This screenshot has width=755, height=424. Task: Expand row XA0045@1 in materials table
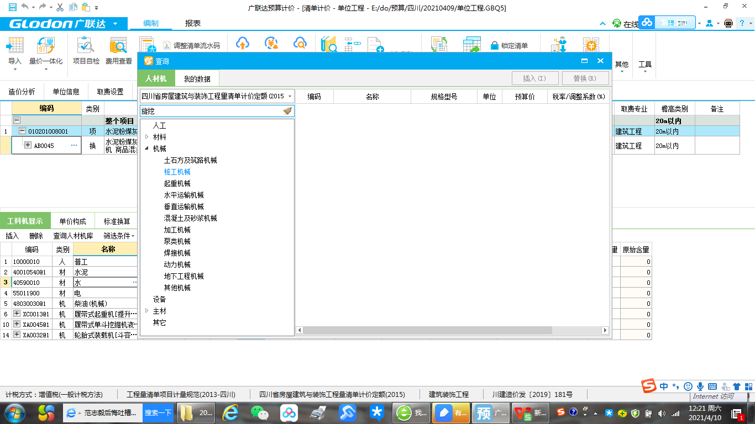click(x=17, y=325)
